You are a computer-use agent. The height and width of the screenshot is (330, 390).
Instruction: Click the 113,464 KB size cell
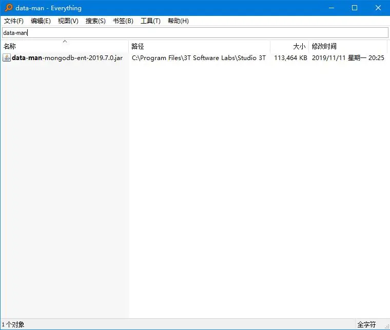click(x=290, y=57)
